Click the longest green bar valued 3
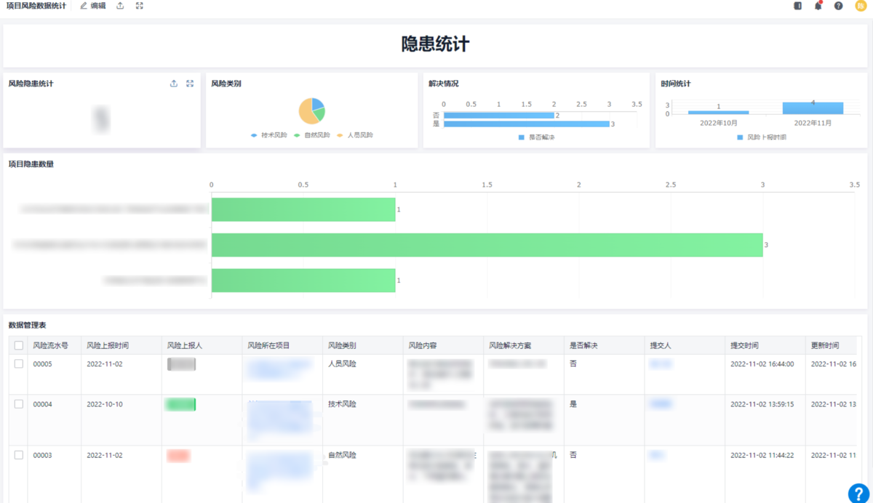 click(487, 245)
